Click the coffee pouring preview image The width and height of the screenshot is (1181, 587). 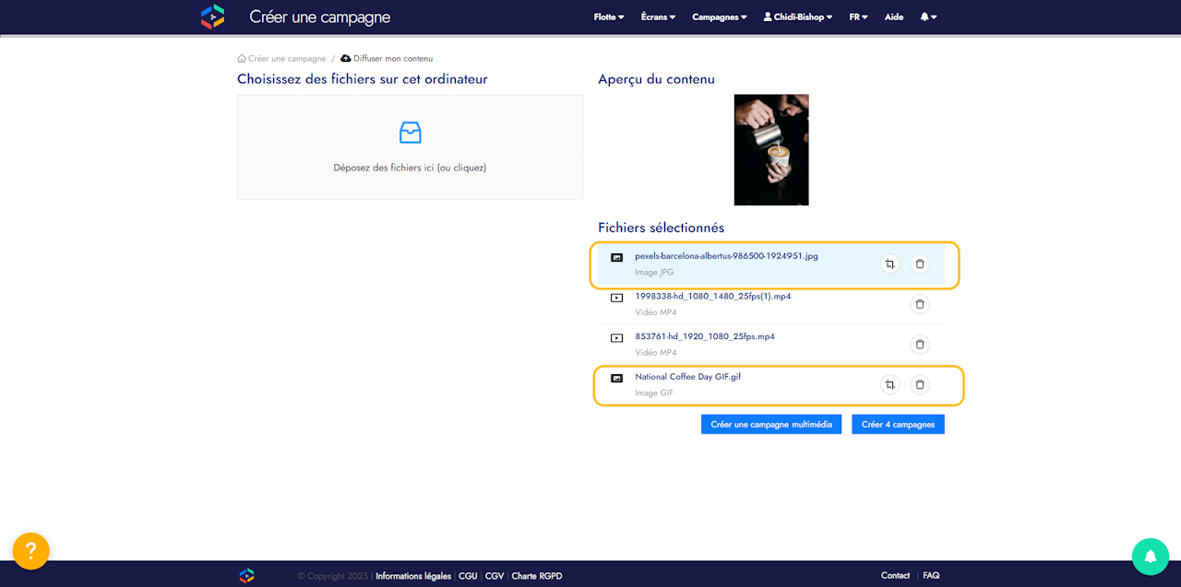coord(771,149)
